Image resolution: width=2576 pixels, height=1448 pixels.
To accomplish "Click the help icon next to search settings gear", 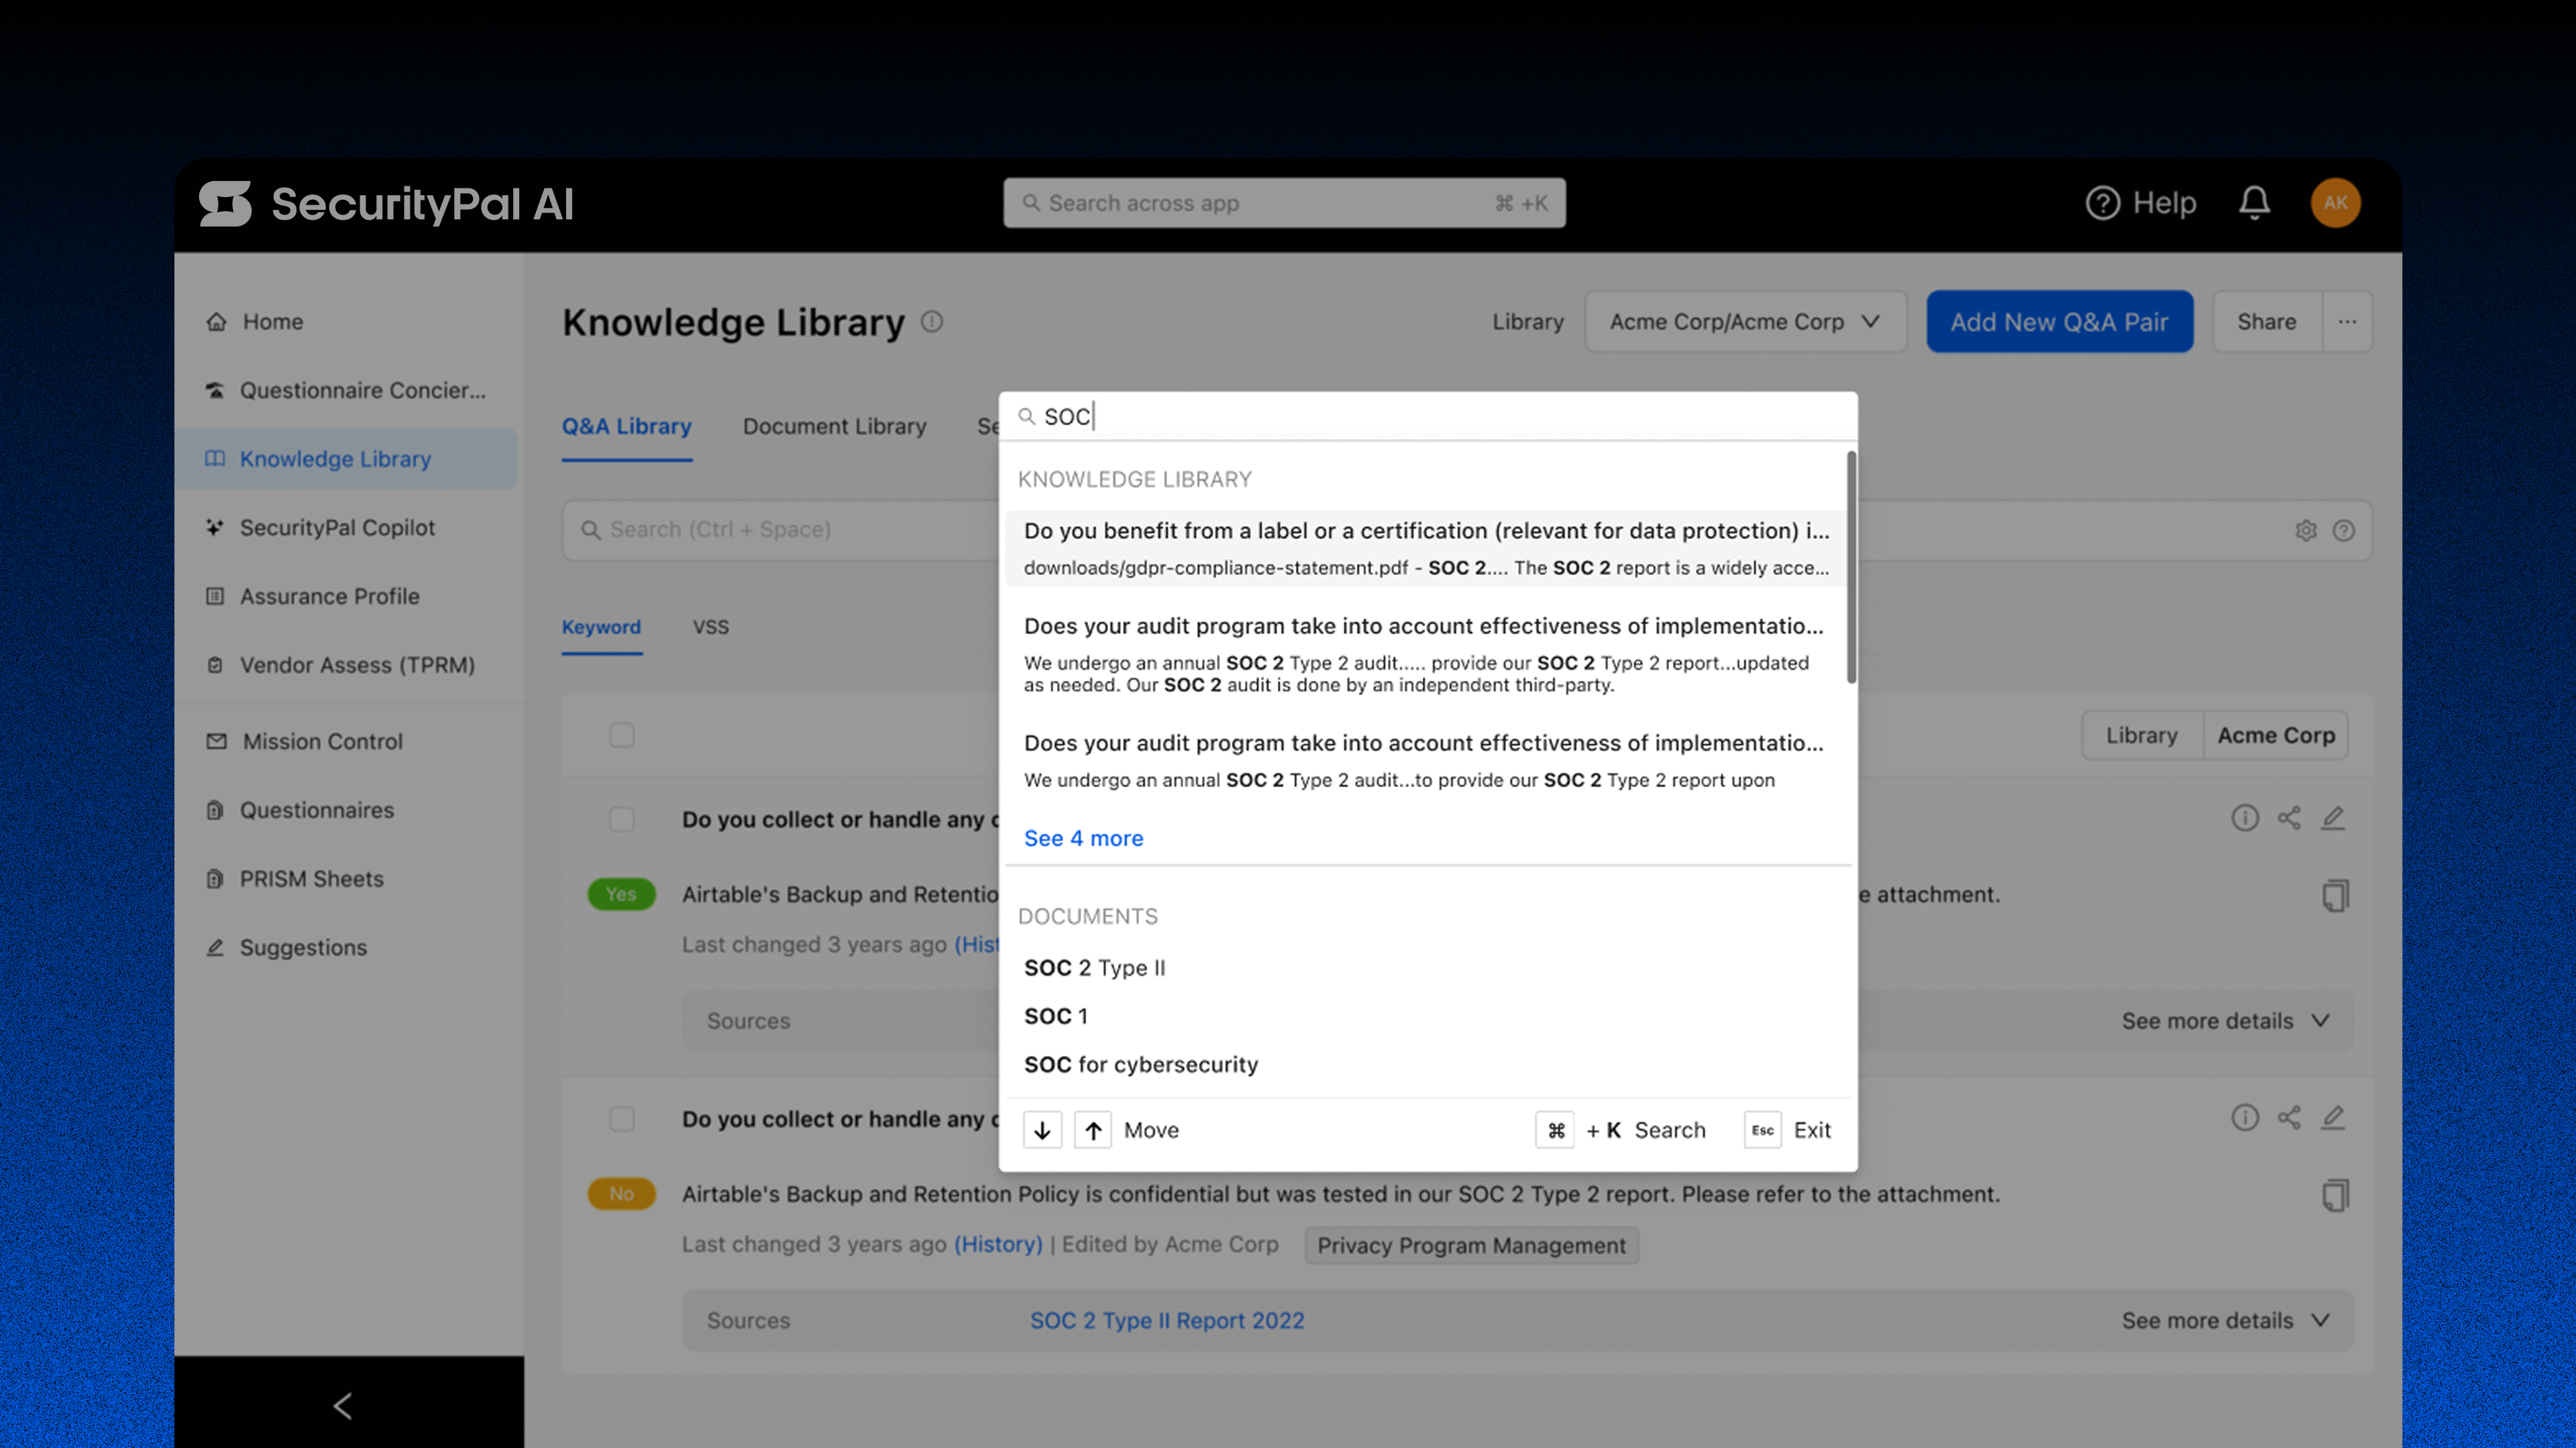I will 2343,531.
